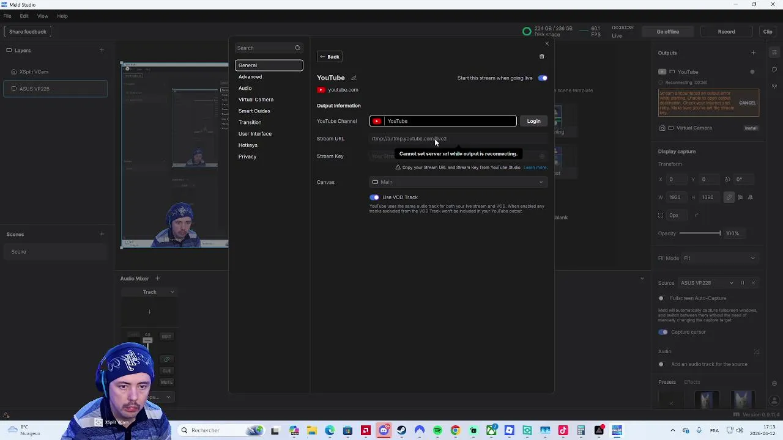Click the Opacity slider
The image size is (783, 440).
700,233
